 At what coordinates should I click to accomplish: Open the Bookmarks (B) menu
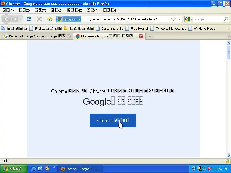click(x=75, y=10)
